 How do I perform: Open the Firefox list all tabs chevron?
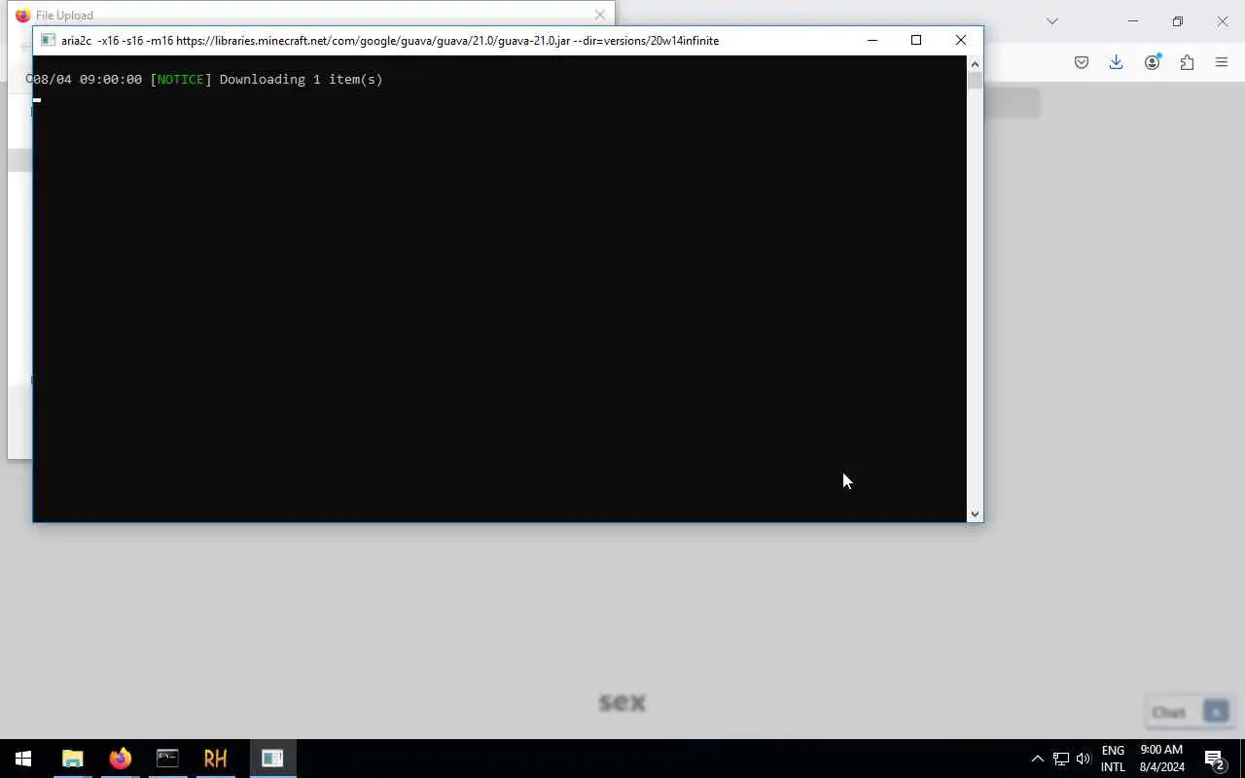(x=1052, y=21)
